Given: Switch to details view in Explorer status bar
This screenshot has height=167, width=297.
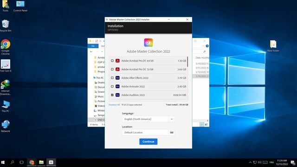Looking at the screenshot, I should coord(202,124).
